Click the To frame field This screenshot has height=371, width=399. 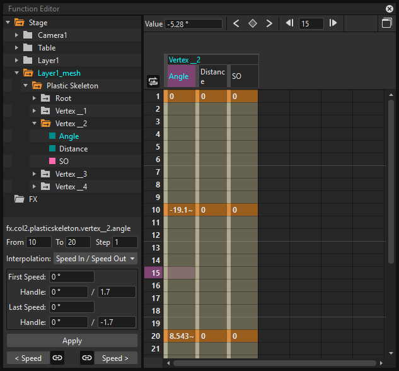pos(78,242)
